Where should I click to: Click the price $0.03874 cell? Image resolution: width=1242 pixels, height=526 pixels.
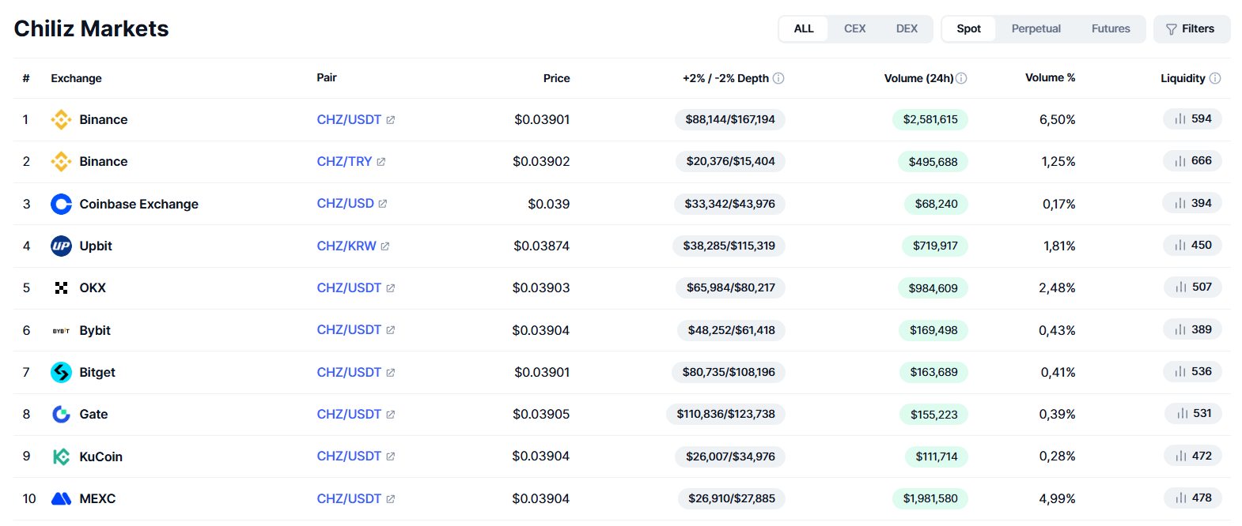(541, 246)
